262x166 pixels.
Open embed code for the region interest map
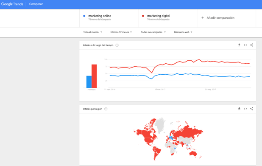coord(245,109)
